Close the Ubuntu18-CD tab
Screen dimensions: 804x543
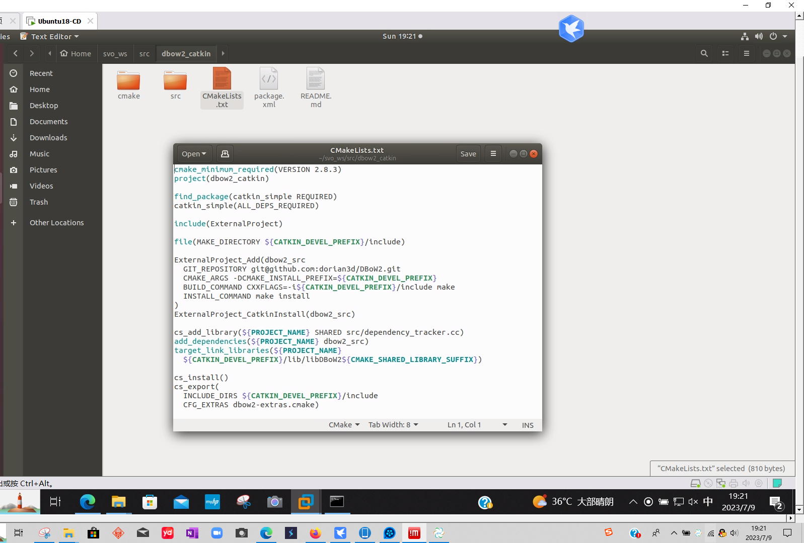pos(90,21)
